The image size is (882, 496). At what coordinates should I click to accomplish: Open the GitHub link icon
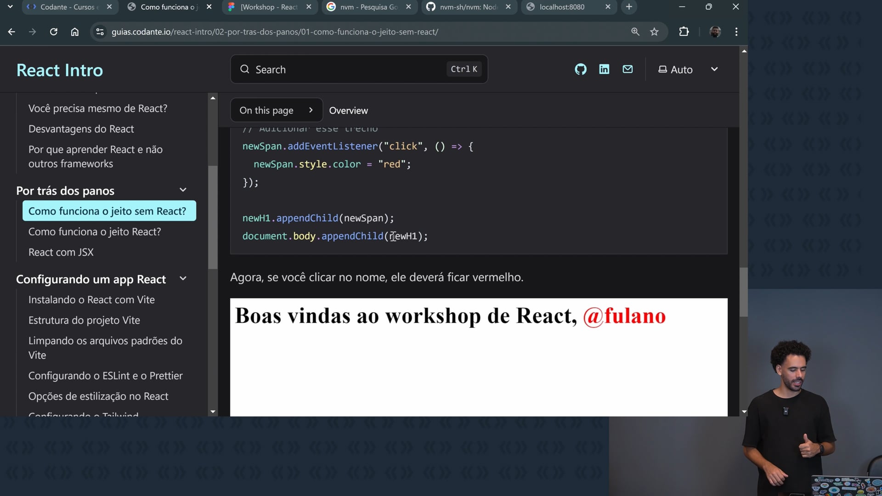pyautogui.click(x=581, y=69)
